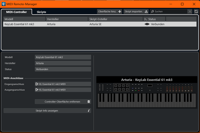This screenshot has width=200, height=133.
Task: Click the import download icon
Action: (x=146, y=12)
